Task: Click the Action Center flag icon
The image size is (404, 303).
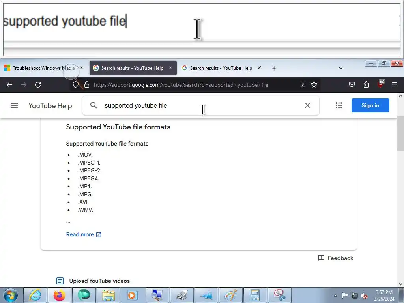Action: (345, 296)
